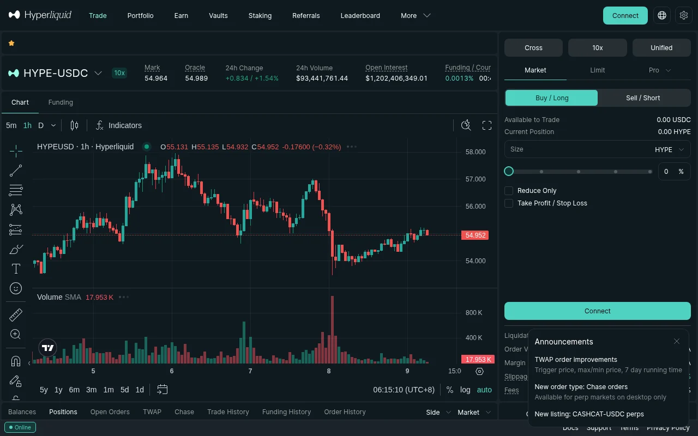Open the language globe icon
698x436 pixels.
pos(662,15)
